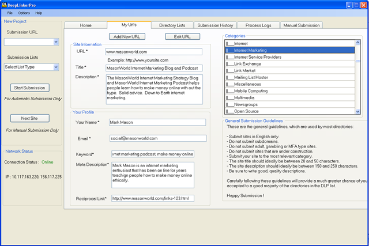Click 'Submit sites in English only.' guideline
Image resolution: width=369 pixels, height=246 pixels.
(x=253, y=137)
